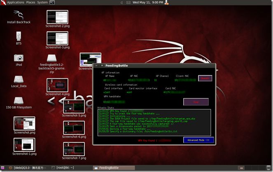Screen dimensions: 273x172
Task: Select the Screenshot-7.png thumbnail
Action: pyautogui.click(x=74, y=149)
